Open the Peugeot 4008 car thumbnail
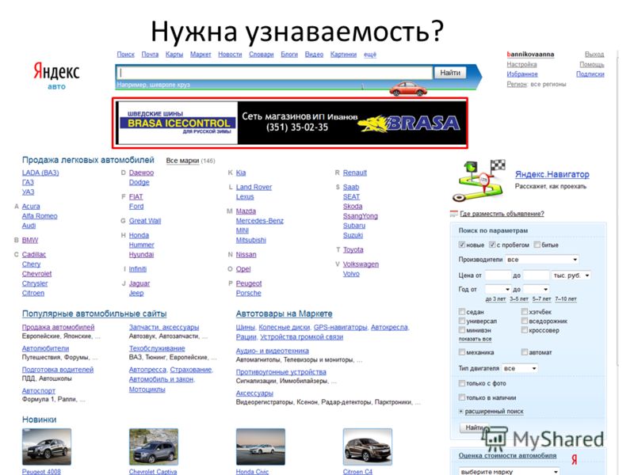634x475 pixels. tap(47, 446)
